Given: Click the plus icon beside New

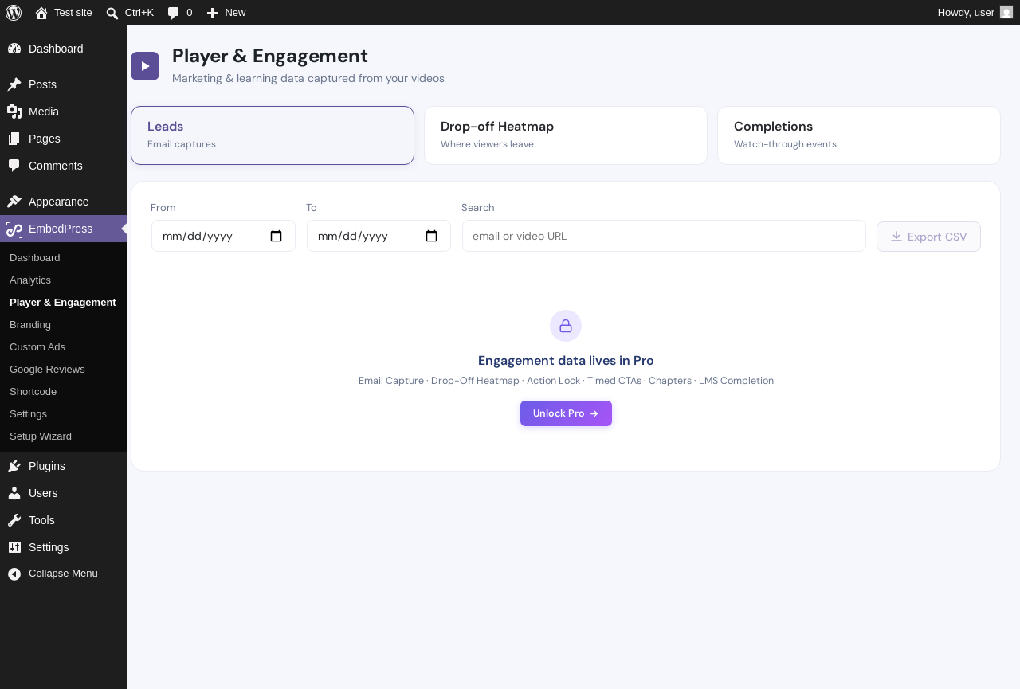Looking at the screenshot, I should [x=212, y=13].
